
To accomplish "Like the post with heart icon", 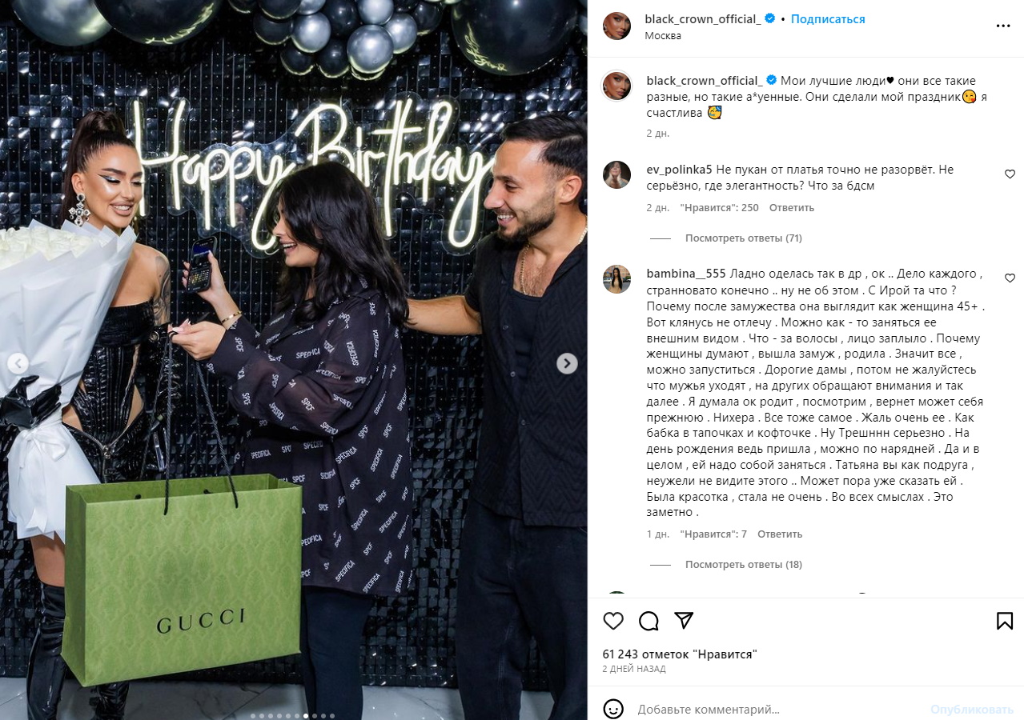I will tap(613, 621).
